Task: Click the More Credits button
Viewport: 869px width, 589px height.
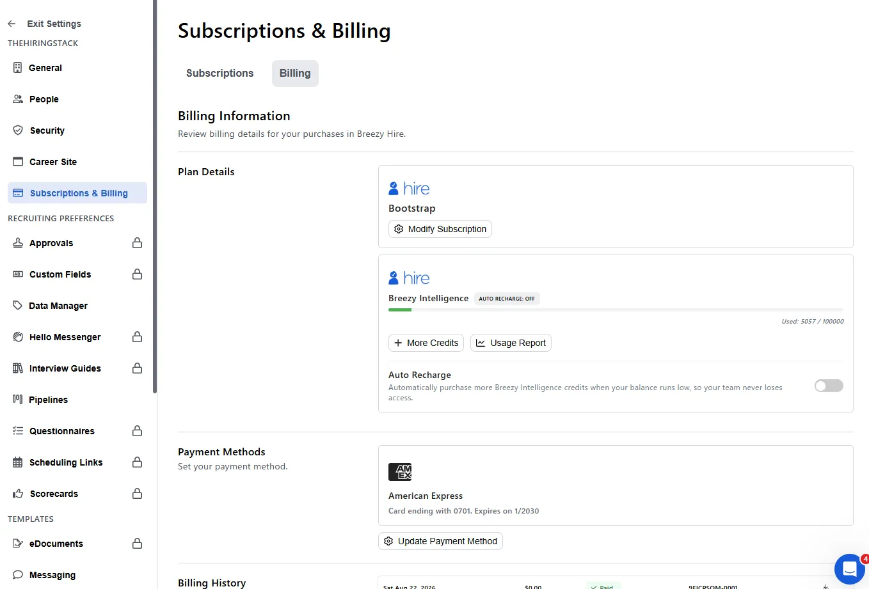Action: coord(426,343)
